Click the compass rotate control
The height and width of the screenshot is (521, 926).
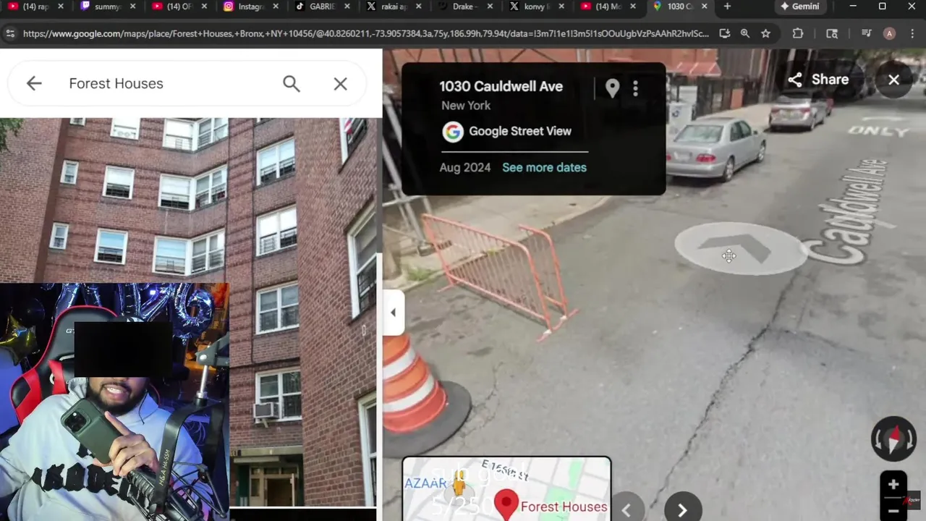tap(893, 439)
